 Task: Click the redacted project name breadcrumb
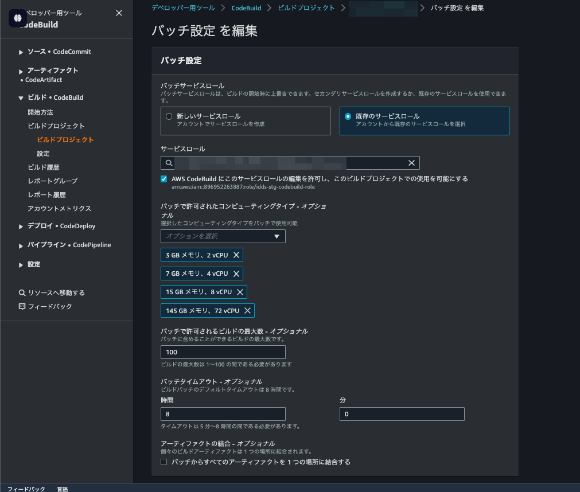[383, 8]
